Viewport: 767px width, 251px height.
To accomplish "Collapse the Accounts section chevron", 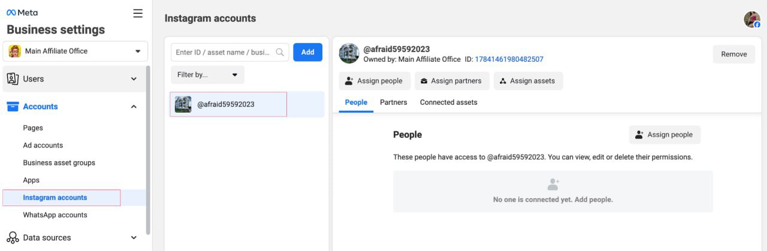I will click(134, 107).
